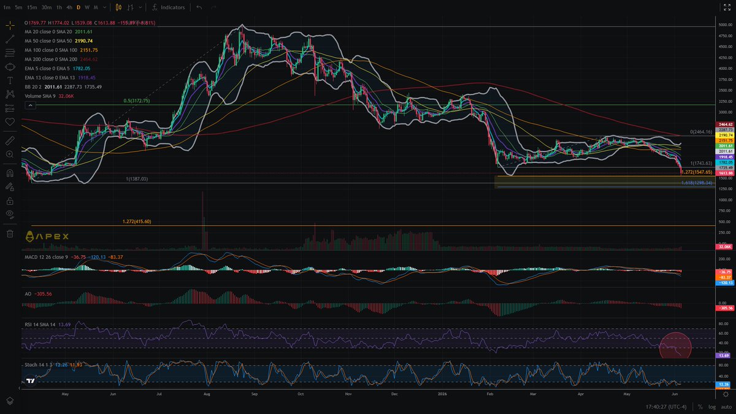Select the crosshair cursor tool
736x414 pixels.
coord(9,25)
